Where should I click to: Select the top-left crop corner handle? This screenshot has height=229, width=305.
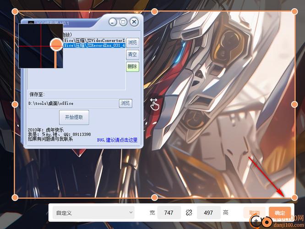15,11
